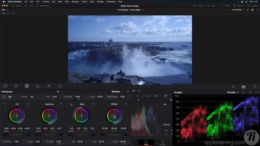Pick white point crosshair beside Gain
The width and height of the screenshot is (260, 146).
(71, 104)
